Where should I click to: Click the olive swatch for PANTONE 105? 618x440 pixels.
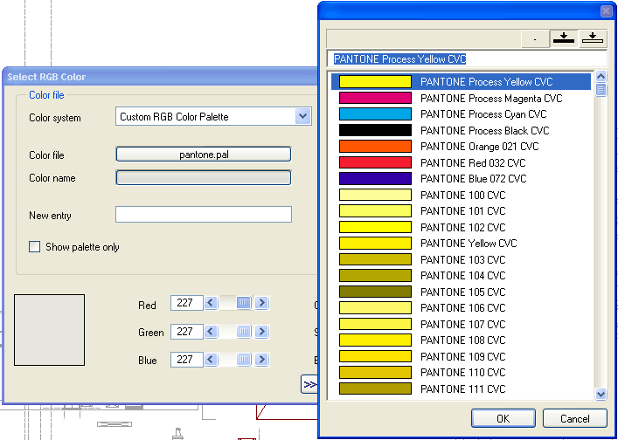click(x=375, y=292)
